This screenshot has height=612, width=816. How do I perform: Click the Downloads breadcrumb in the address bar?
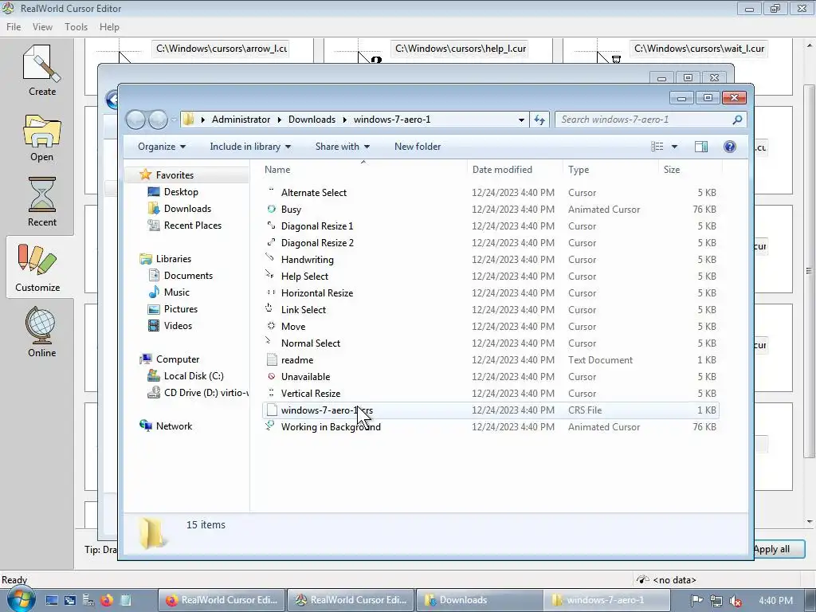312,120
